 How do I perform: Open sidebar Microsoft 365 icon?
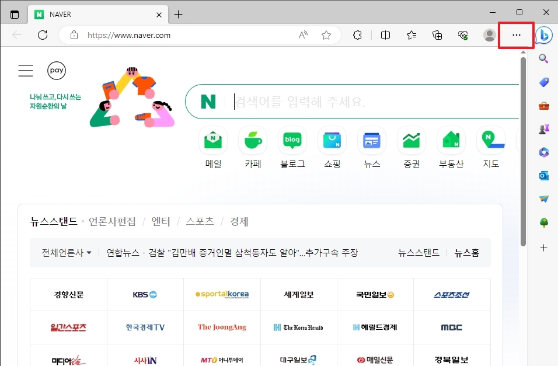point(544,152)
